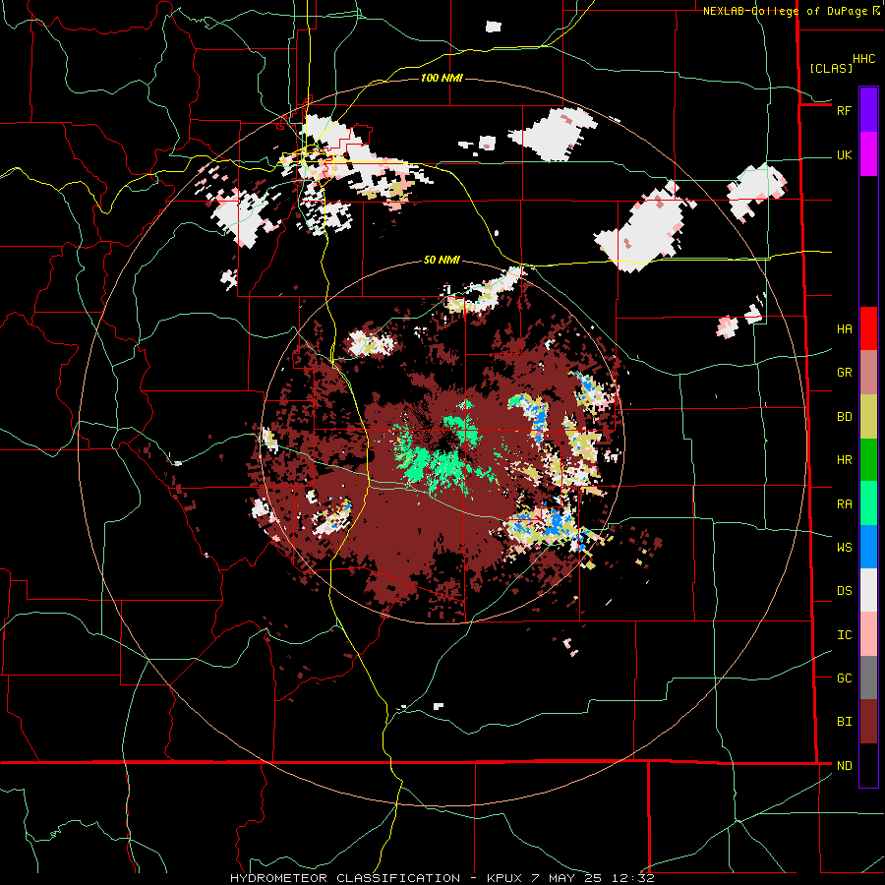Click the UK legend label
885x885 pixels.
(x=844, y=155)
